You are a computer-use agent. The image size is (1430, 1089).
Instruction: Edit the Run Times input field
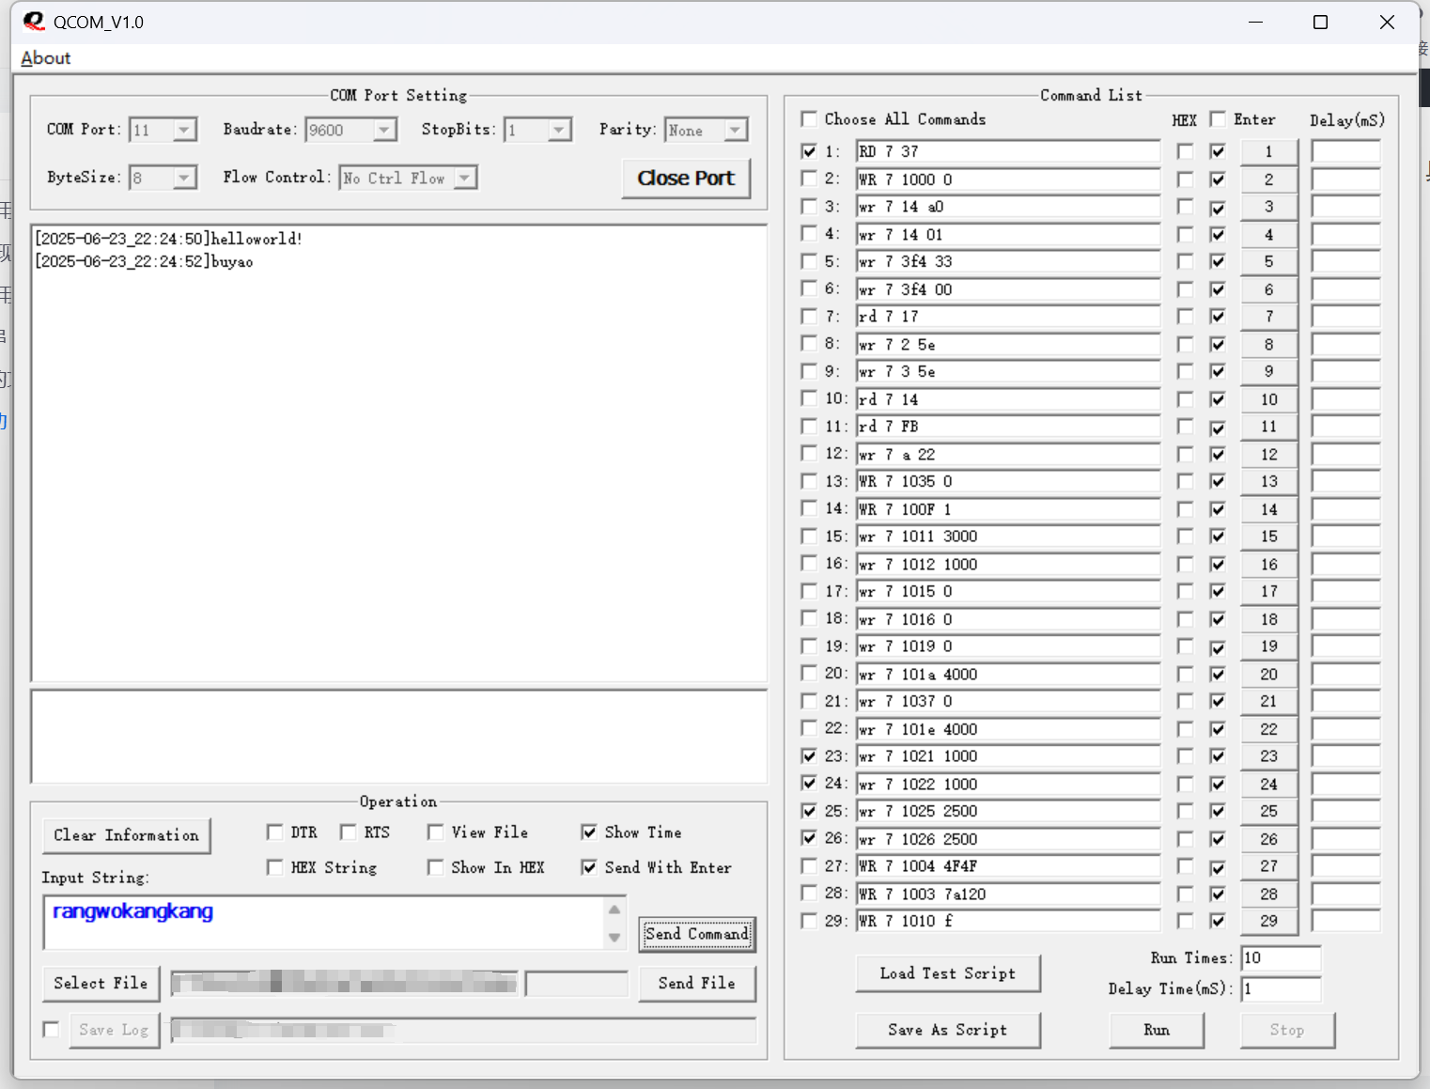[x=1282, y=957]
